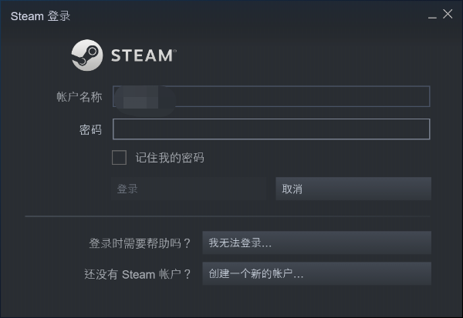
Task: Click the 帐户名称 field label
Action: [x=79, y=97]
